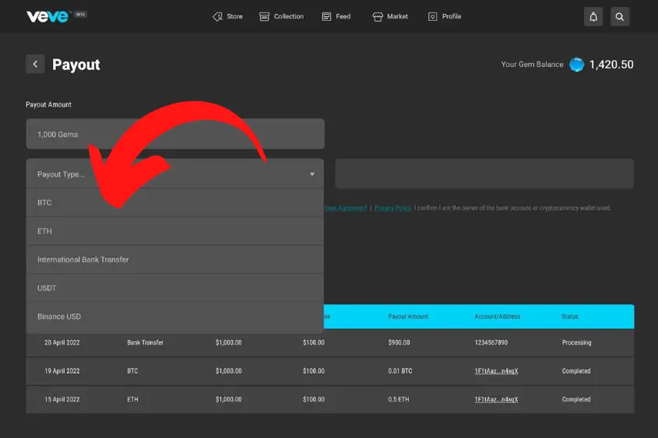Viewport: 658px width, 438px height.
Task: Click the 1,000 Gems amount field
Action: pyautogui.click(x=175, y=134)
